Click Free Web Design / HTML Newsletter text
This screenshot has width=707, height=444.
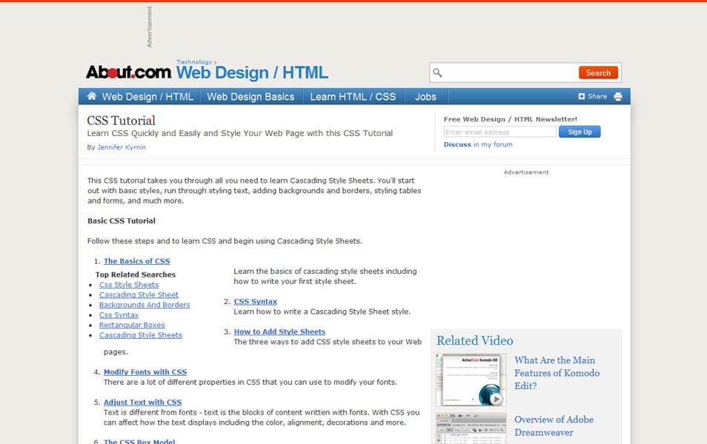(x=511, y=119)
